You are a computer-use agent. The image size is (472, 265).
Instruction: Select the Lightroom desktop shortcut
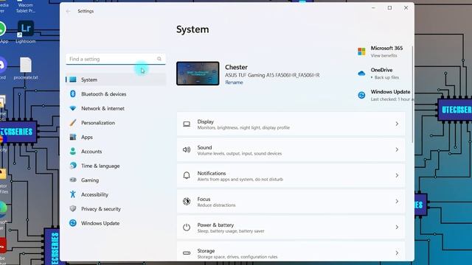click(26, 32)
